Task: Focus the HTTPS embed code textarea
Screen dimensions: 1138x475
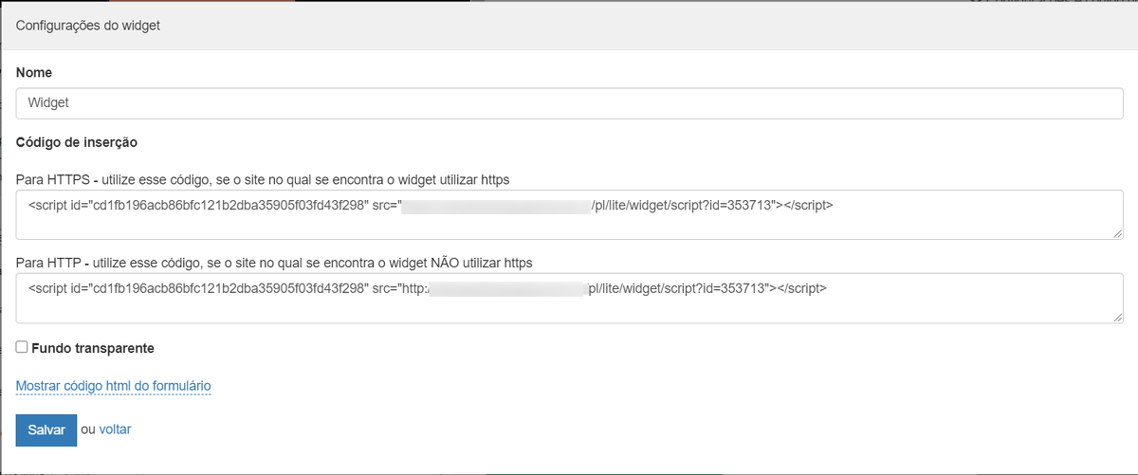Action: tap(567, 225)
